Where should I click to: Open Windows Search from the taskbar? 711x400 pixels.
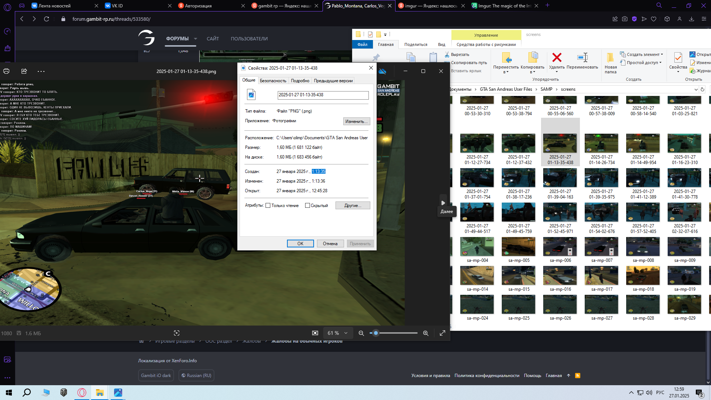[27, 393]
